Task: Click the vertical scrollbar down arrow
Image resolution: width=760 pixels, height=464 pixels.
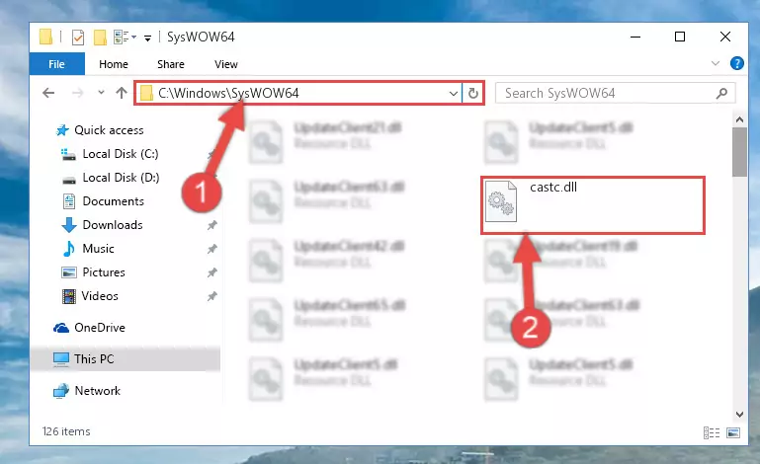Action: pos(739,414)
